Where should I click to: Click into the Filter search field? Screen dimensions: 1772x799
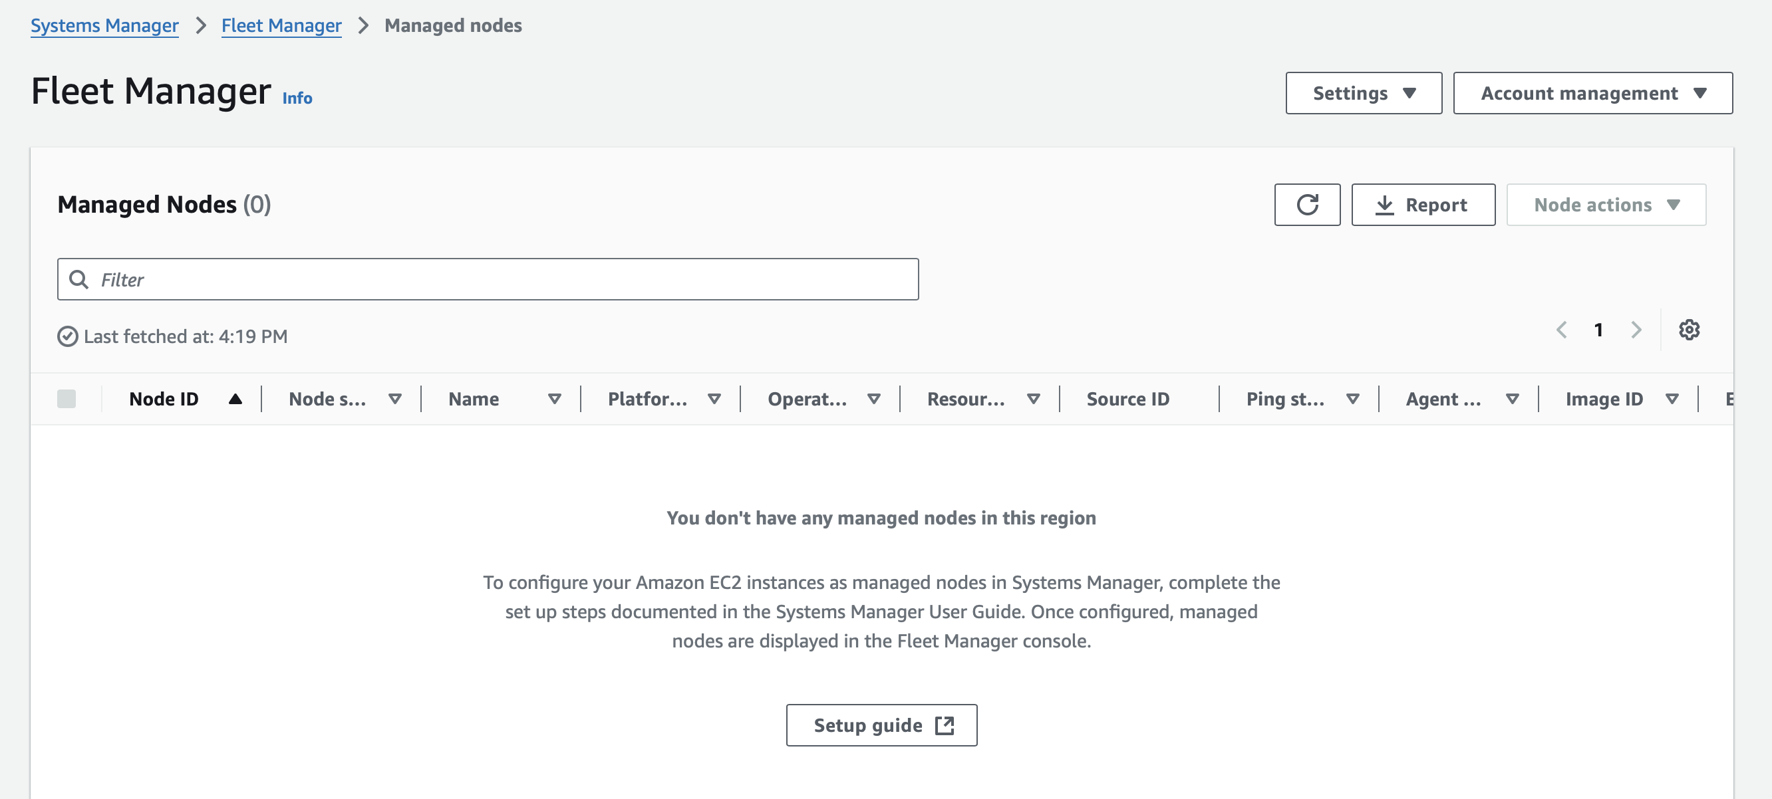point(488,279)
